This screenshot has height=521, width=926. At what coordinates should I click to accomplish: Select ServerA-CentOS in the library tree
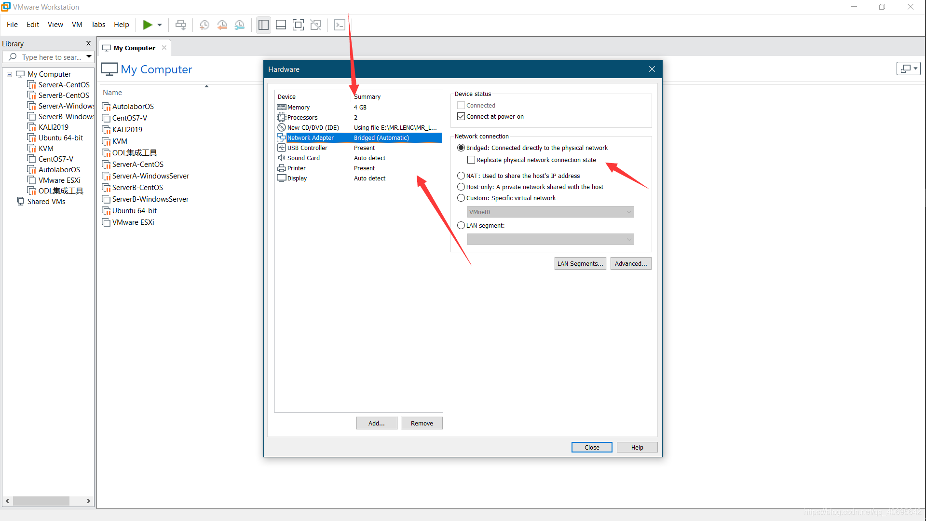click(x=64, y=85)
